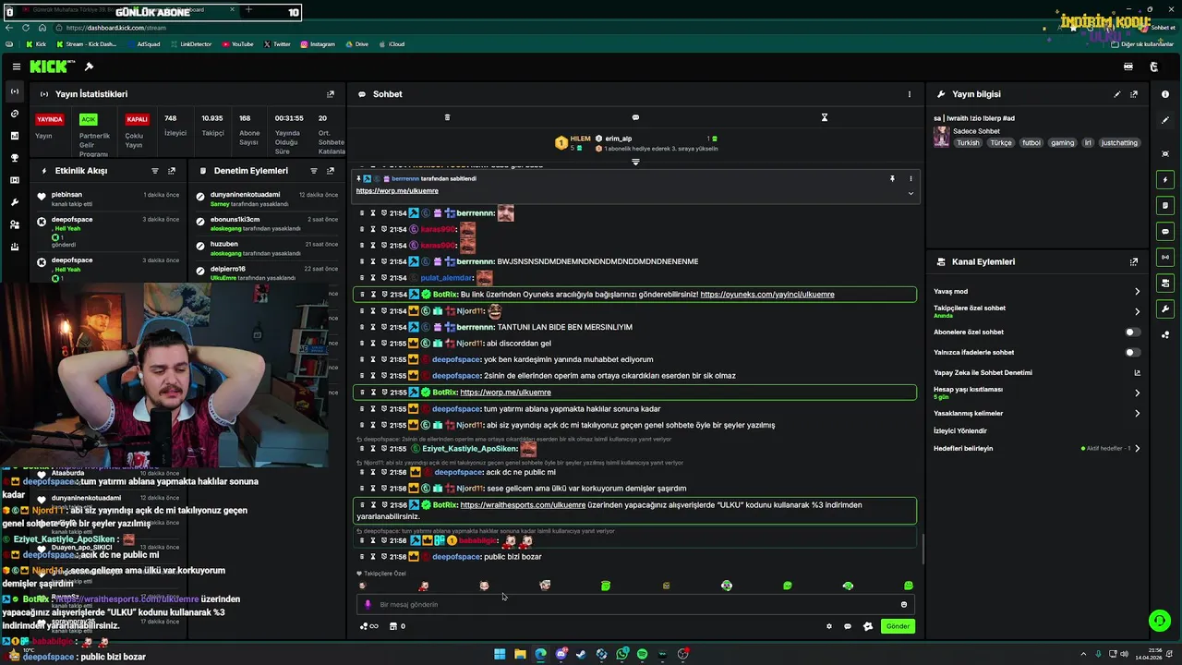This screenshot has height=665, width=1182.
Task: Pop out the Denetim Eylemleri panel
Action: pyautogui.click(x=331, y=171)
